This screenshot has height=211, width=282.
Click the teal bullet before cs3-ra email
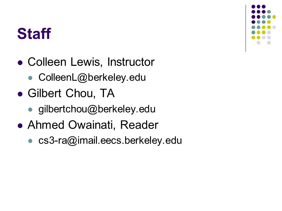point(30,141)
